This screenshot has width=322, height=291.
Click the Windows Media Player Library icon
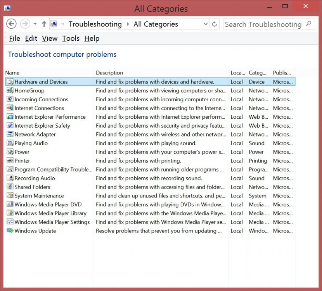click(x=10, y=213)
